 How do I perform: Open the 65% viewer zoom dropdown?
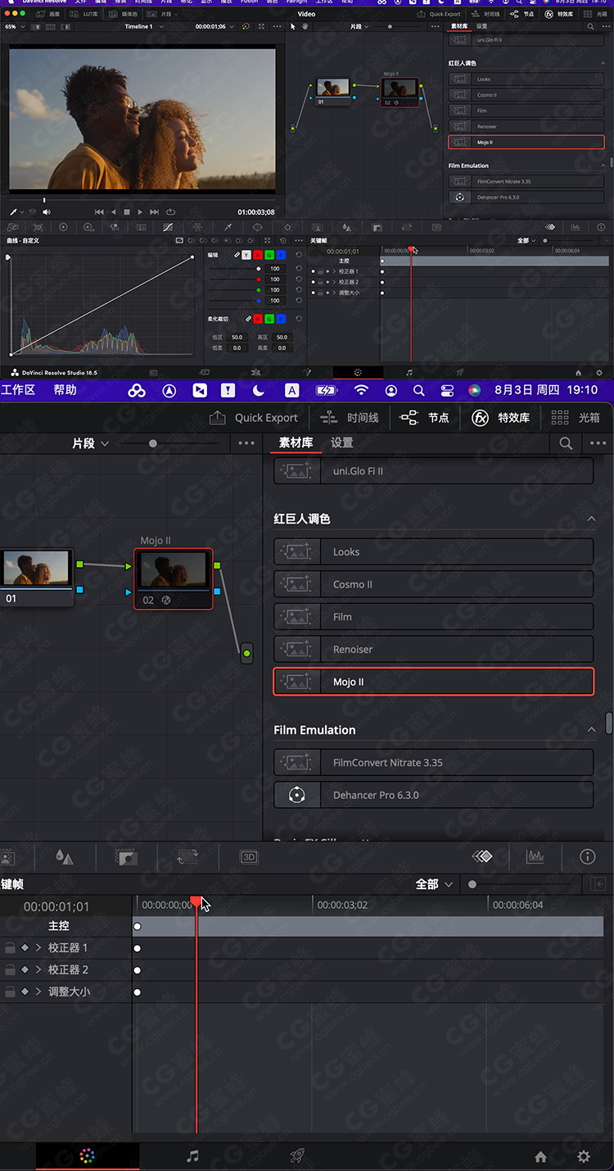point(14,26)
